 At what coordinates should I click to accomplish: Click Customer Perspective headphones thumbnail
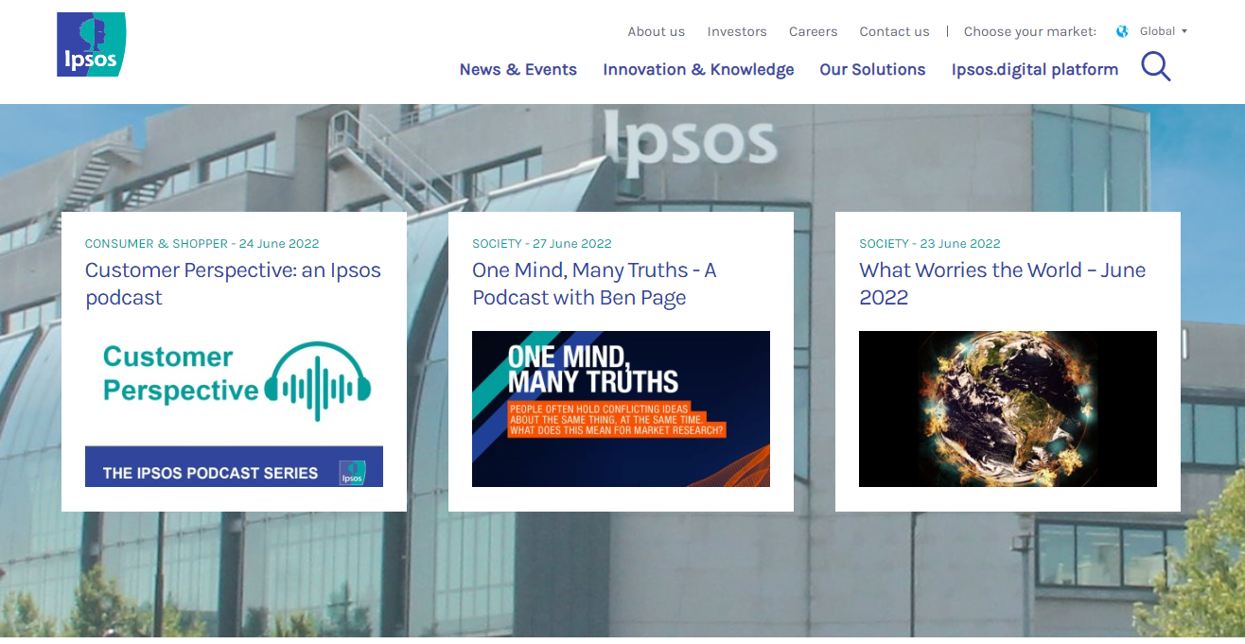(x=234, y=409)
